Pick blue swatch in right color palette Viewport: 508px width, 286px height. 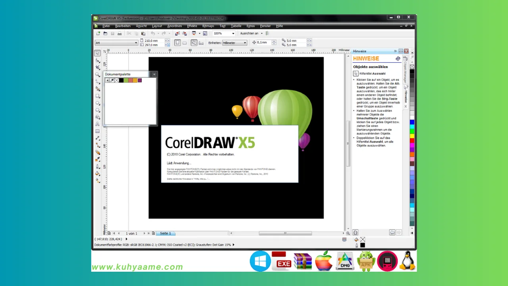point(412,122)
